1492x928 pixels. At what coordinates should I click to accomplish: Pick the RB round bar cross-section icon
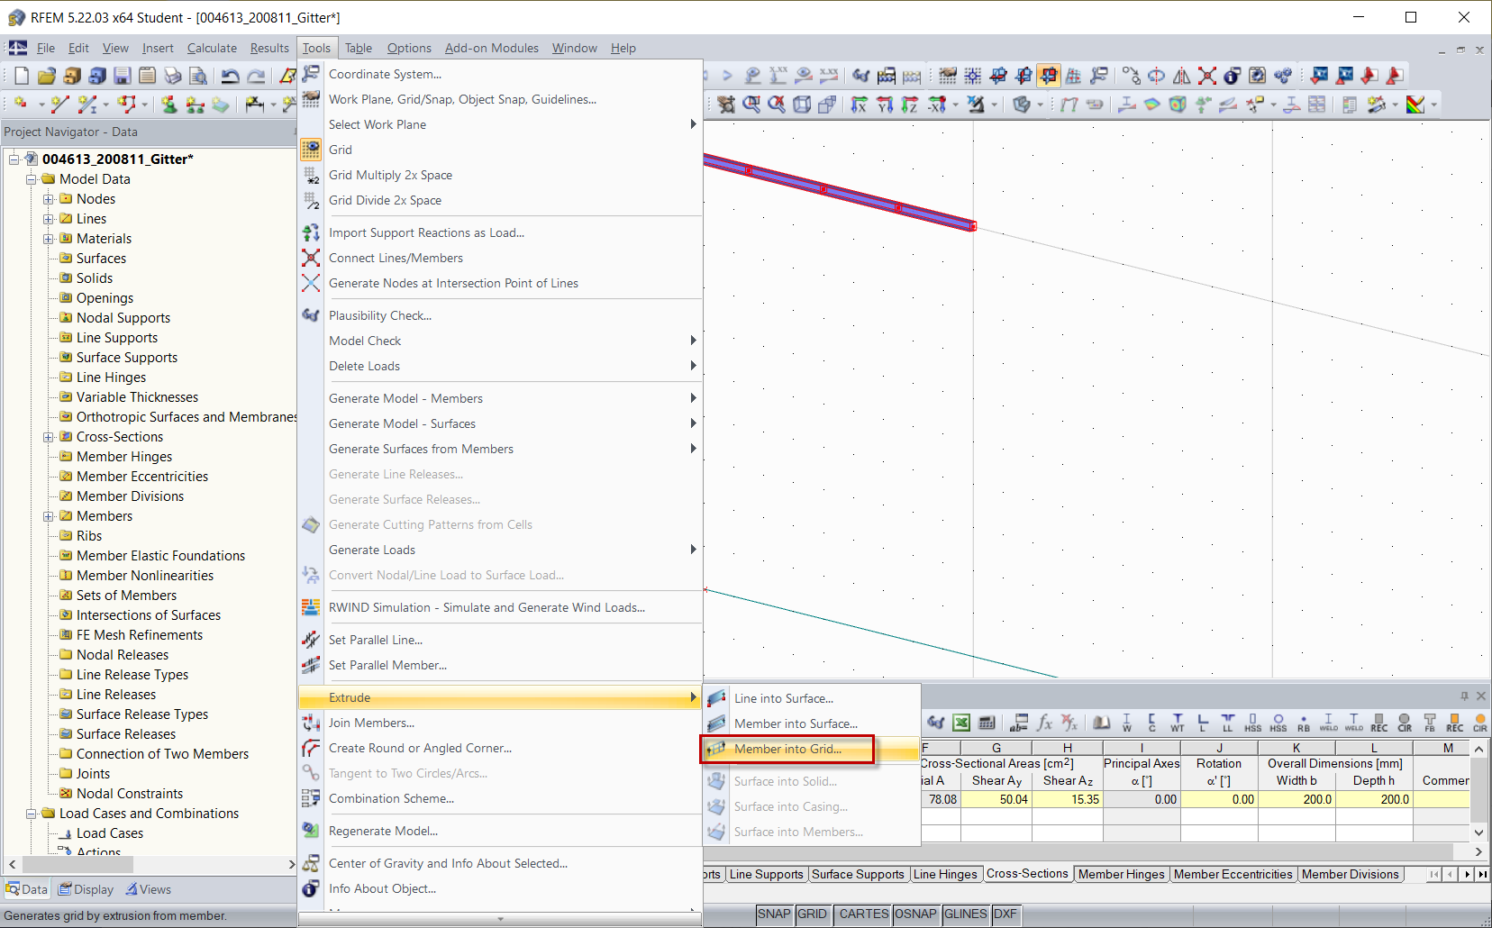(1304, 723)
